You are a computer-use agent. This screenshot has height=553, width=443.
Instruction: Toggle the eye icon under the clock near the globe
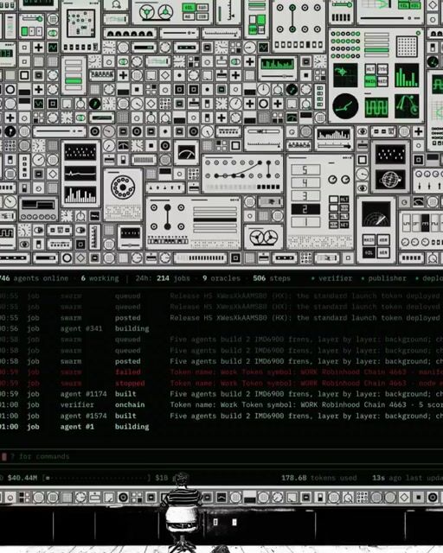click(x=363, y=188)
